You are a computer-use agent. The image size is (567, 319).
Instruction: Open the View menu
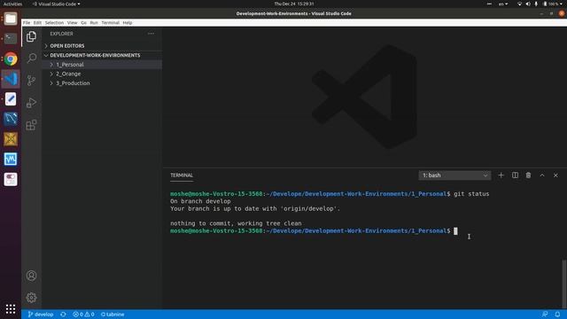(73, 23)
